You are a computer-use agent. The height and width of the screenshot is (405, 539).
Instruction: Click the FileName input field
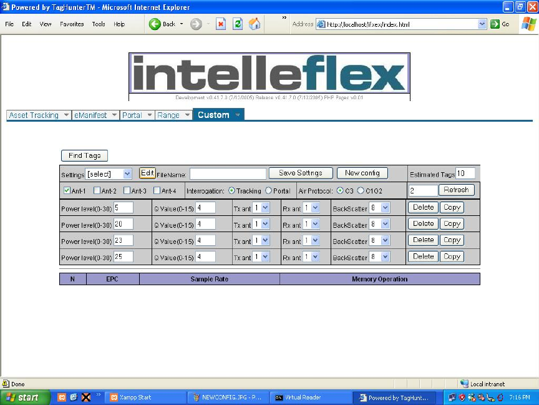[228, 173]
